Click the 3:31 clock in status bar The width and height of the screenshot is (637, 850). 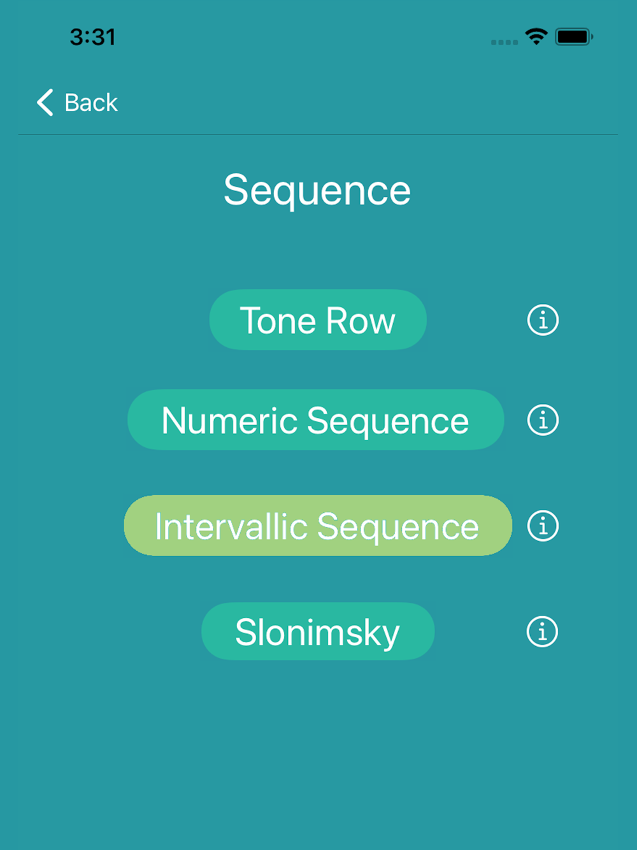pyautogui.click(x=93, y=37)
